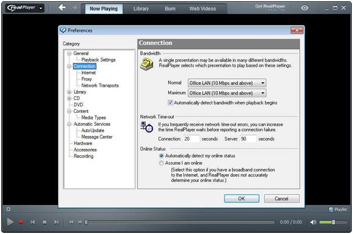This screenshot has width=353, height=234.
Task: Open the Library tab
Action: tap(141, 9)
